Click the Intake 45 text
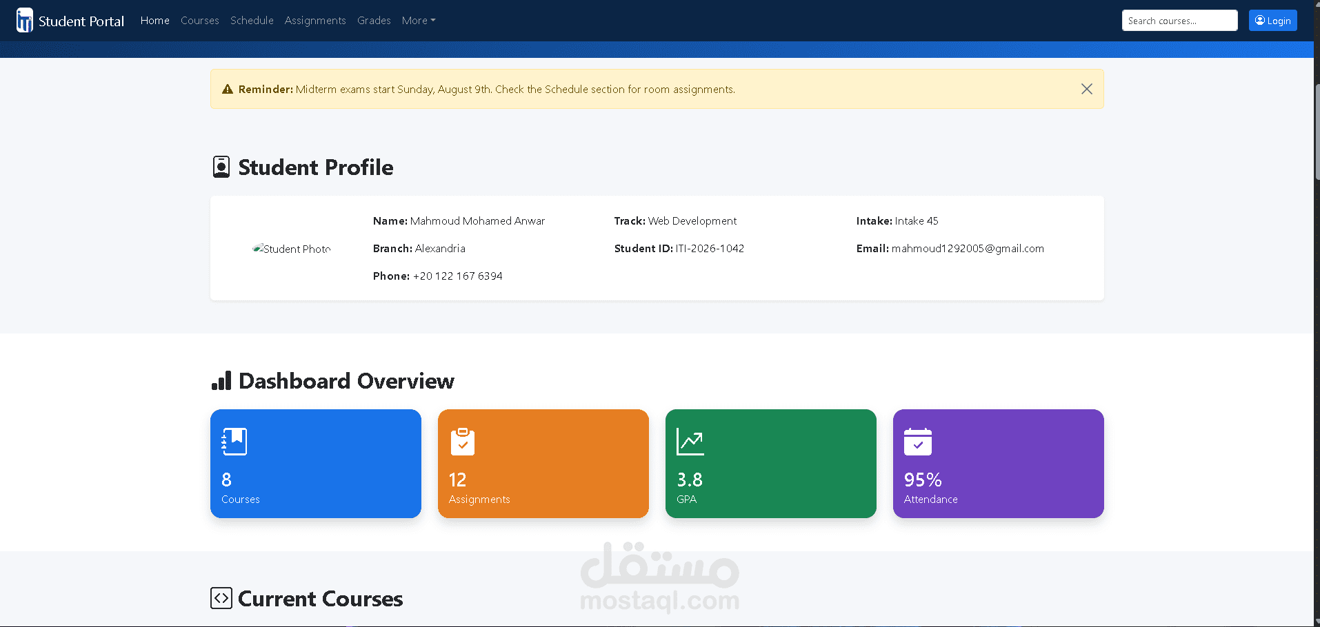Screen dimensions: 1320x627 (x=897, y=221)
